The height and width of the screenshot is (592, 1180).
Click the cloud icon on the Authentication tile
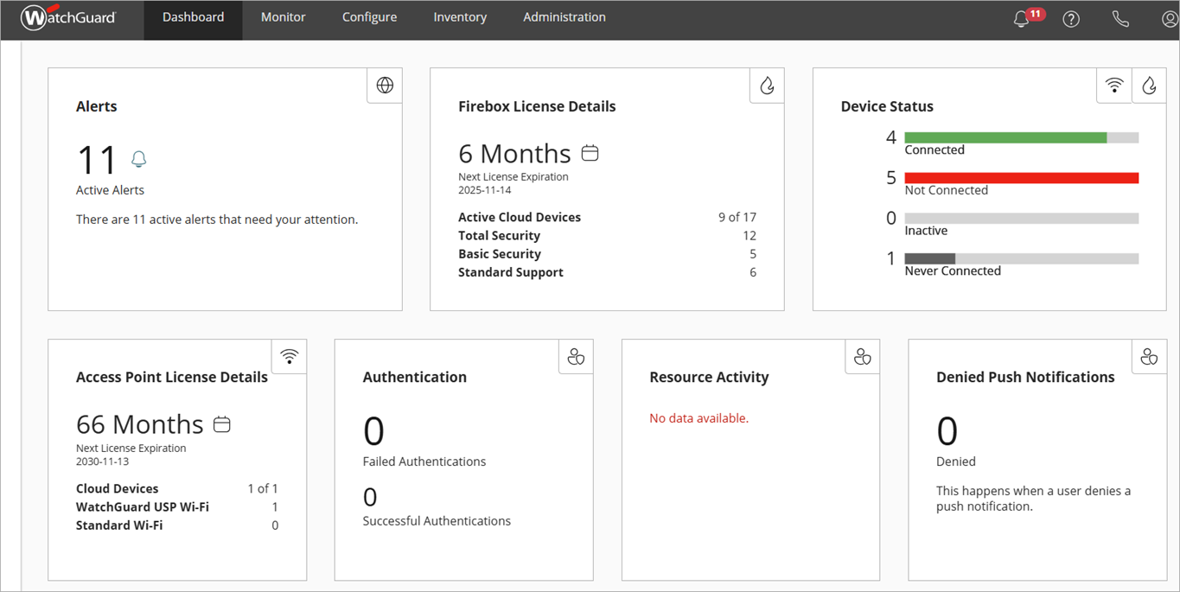click(575, 355)
